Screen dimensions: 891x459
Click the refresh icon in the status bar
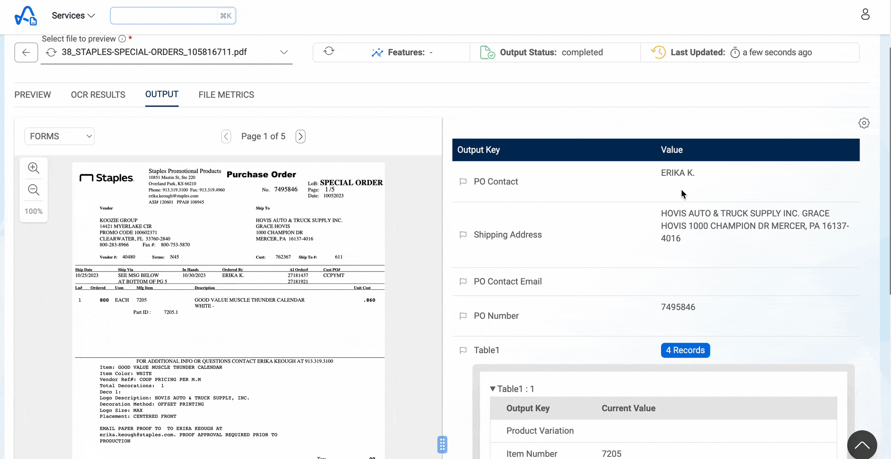tap(329, 51)
